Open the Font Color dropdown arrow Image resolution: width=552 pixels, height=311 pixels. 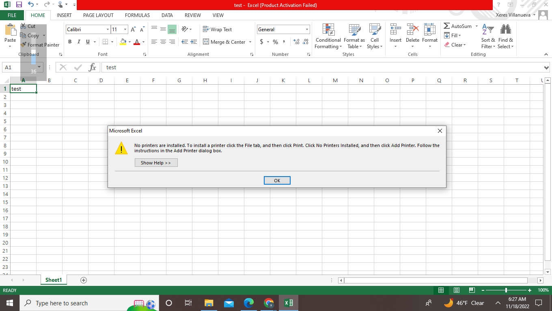pos(143,42)
